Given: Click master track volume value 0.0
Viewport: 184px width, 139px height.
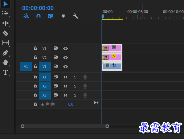Looking at the screenshot, I should (x=71, y=104).
